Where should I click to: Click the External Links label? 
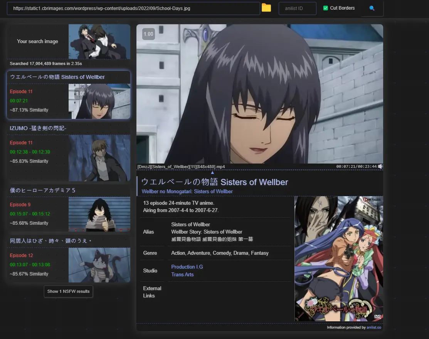(x=152, y=292)
